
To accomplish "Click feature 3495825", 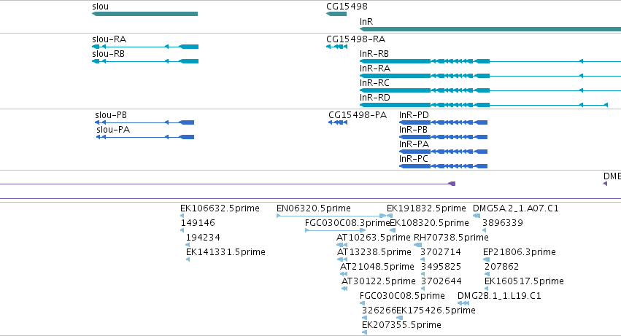I will tap(423, 274).
